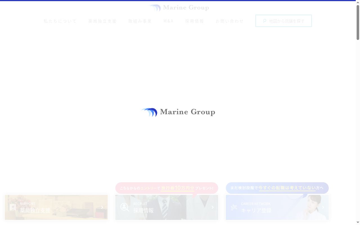Viewport: 360px width, 225px height.
Task: Open 採用情報 in the top navigation
Action: pos(195,21)
